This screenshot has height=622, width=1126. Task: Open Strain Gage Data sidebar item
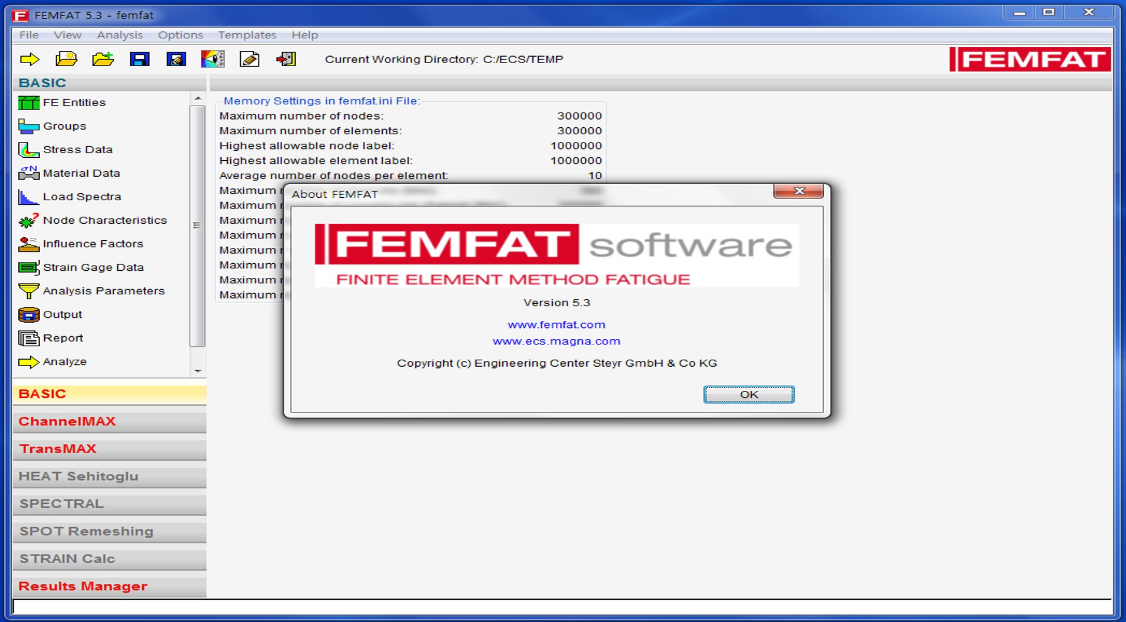[x=81, y=267]
